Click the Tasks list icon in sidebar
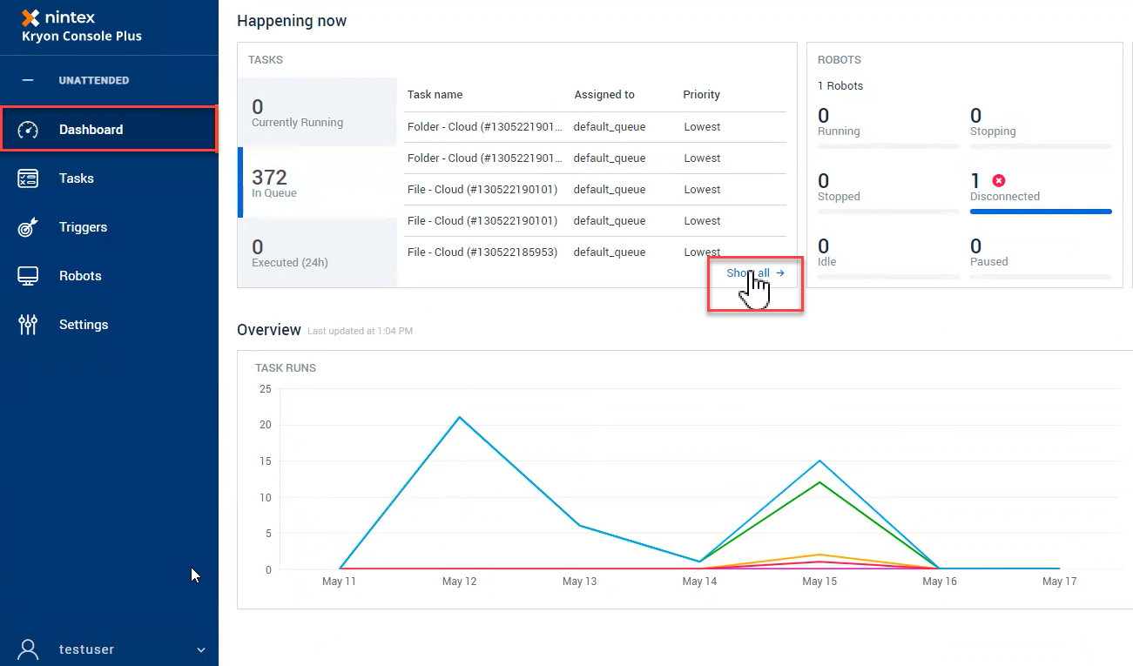 29,178
